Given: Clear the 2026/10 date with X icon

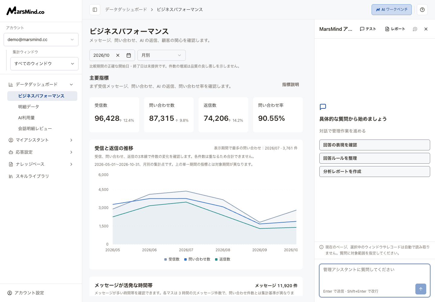Looking at the screenshot, I should (x=118, y=55).
